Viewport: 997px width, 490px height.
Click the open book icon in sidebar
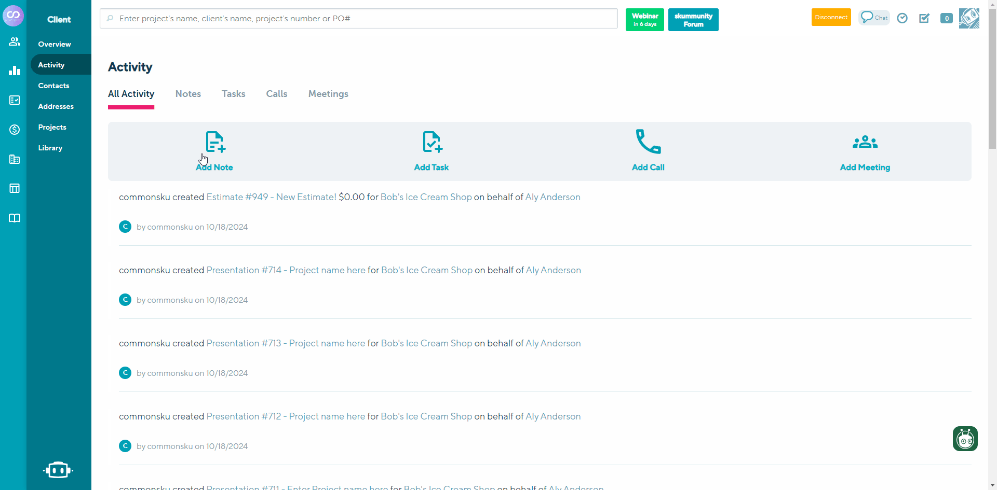tap(15, 218)
